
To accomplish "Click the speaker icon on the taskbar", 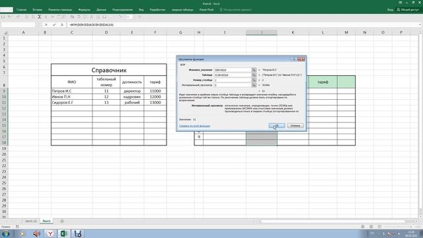I will point(36,233).
